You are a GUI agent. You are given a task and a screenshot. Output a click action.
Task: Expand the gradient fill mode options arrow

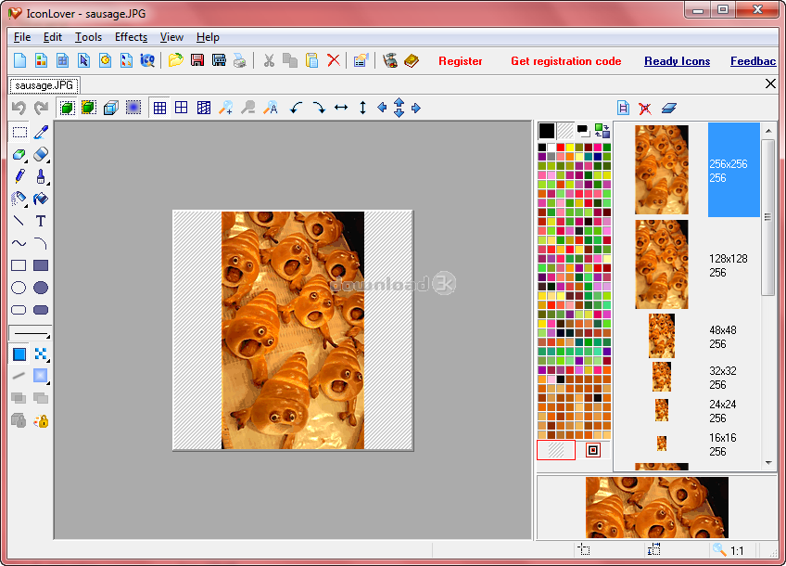(x=48, y=382)
